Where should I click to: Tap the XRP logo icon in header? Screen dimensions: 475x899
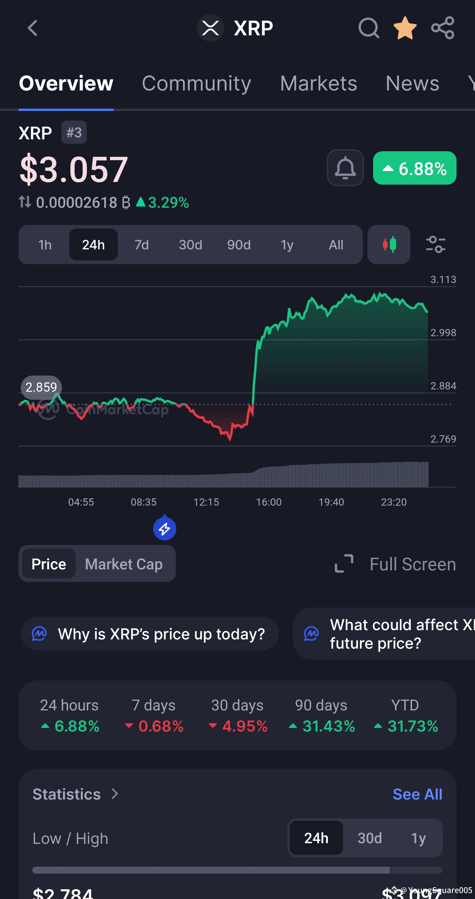210,28
